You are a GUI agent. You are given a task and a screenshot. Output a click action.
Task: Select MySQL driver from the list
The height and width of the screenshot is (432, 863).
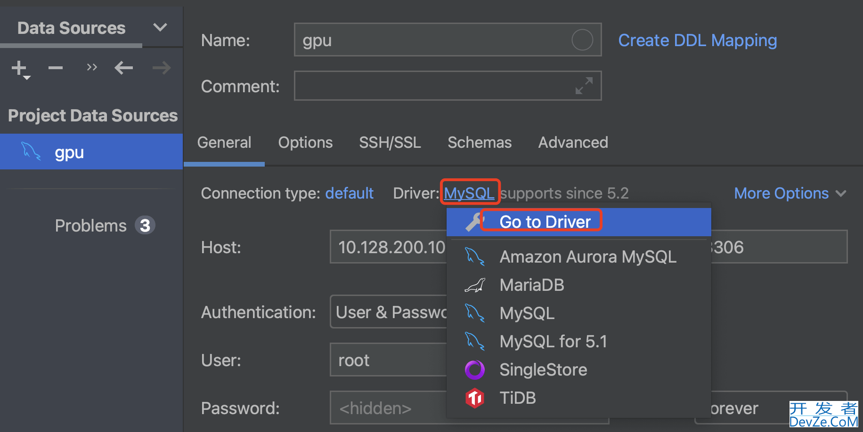tap(579, 313)
